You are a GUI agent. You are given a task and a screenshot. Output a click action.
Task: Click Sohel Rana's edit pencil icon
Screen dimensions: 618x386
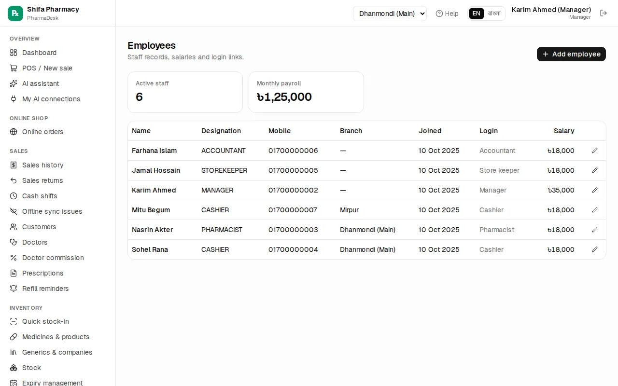point(595,249)
